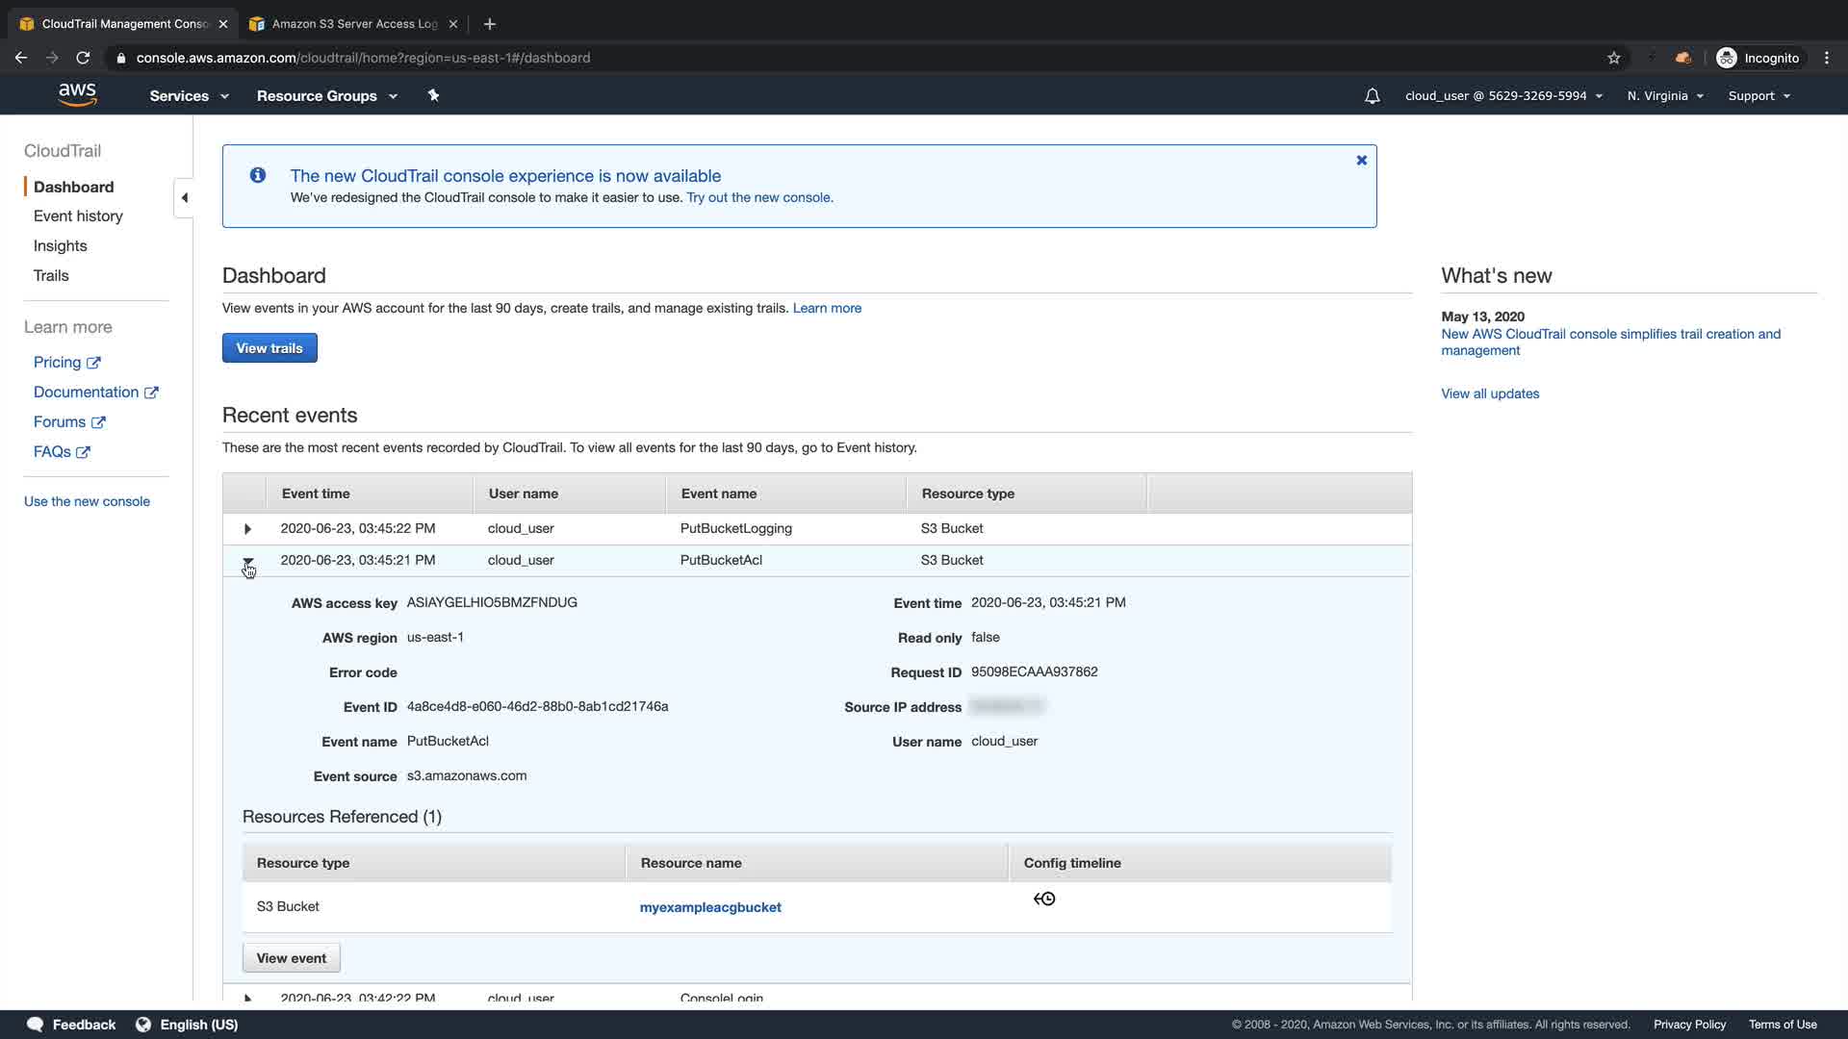Collapse the PutBucketAcl event details
Image resolution: width=1848 pixels, height=1039 pixels.
coord(247,561)
